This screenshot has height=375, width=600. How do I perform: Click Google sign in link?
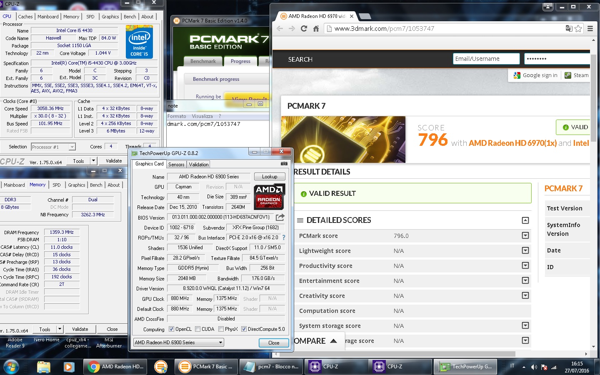540,75
